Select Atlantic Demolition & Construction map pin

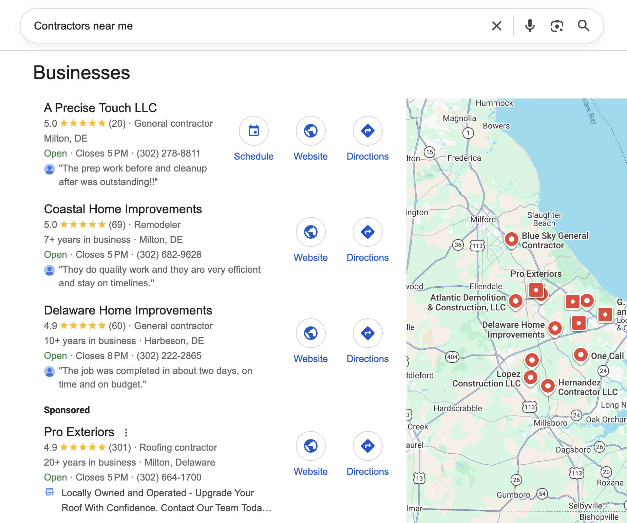516,301
